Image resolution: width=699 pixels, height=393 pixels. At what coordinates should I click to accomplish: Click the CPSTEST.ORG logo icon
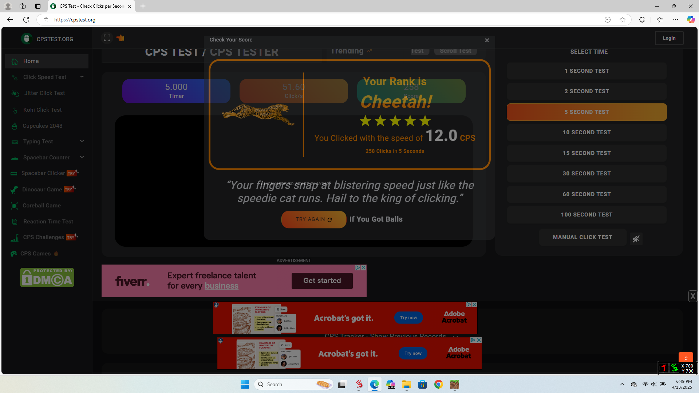pos(27,39)
